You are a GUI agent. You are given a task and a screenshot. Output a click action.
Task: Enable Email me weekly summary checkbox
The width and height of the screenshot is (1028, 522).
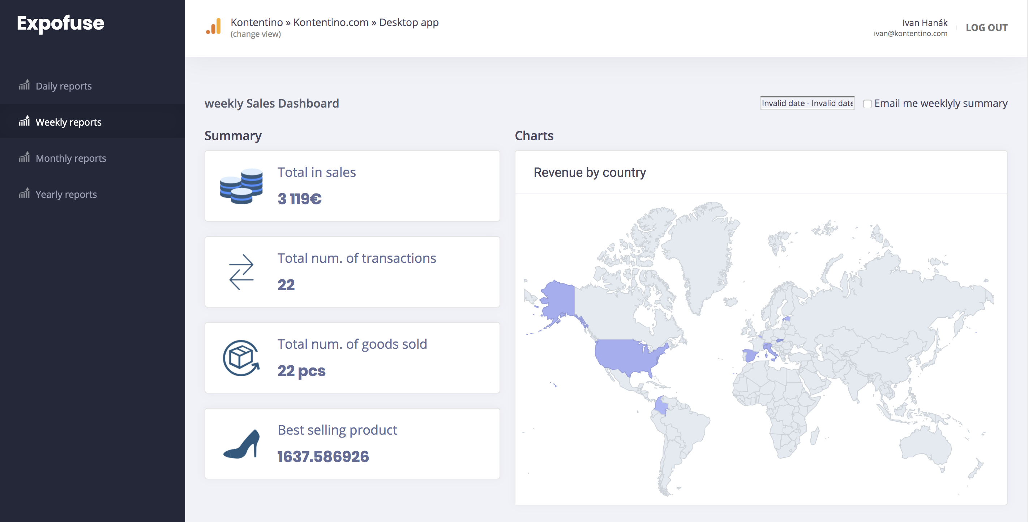867,104
